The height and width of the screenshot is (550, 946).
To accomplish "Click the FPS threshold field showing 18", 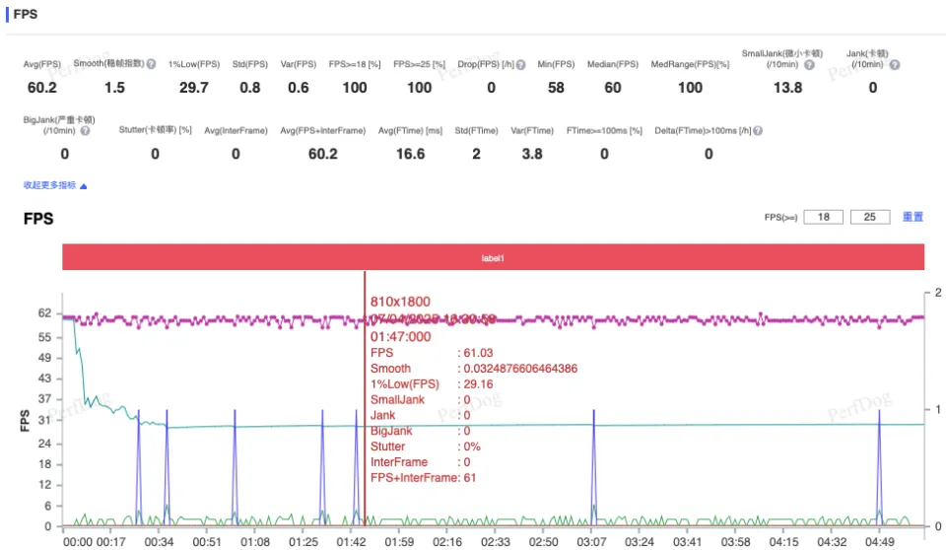I will click(x=825, y=217).
